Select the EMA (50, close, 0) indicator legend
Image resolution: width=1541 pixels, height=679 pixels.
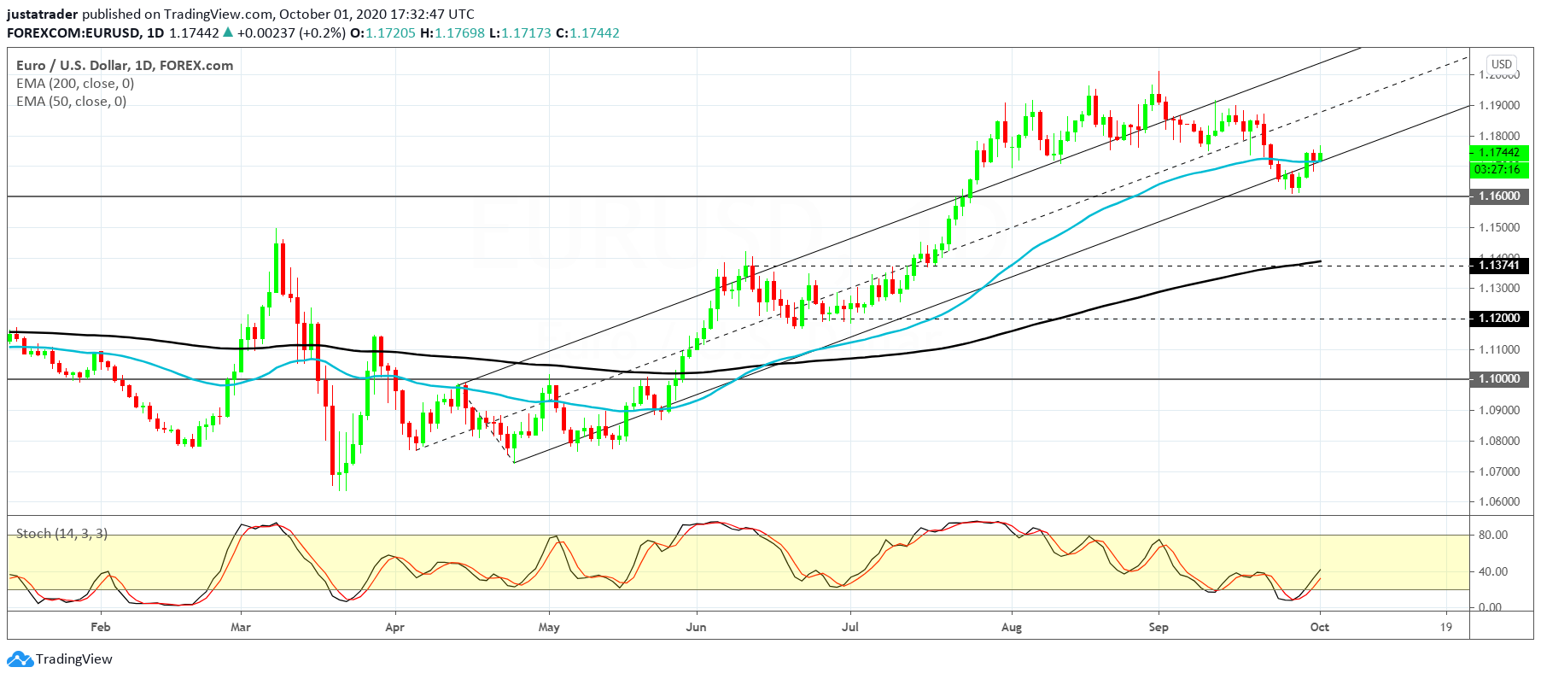pos(72,101)
